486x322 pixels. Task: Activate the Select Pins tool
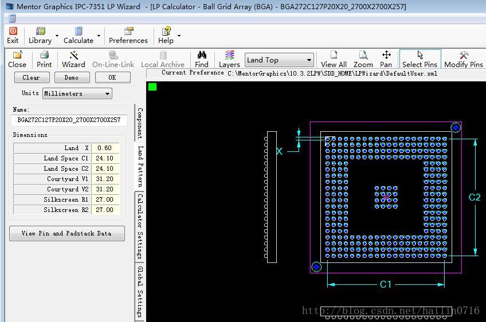pyautogui.click(x=420, y=58)
